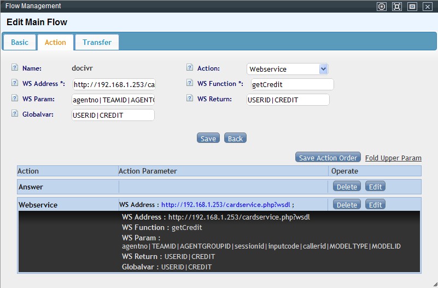Click help icon beside WS Function
438x288 pixels.
coord(190,84)
